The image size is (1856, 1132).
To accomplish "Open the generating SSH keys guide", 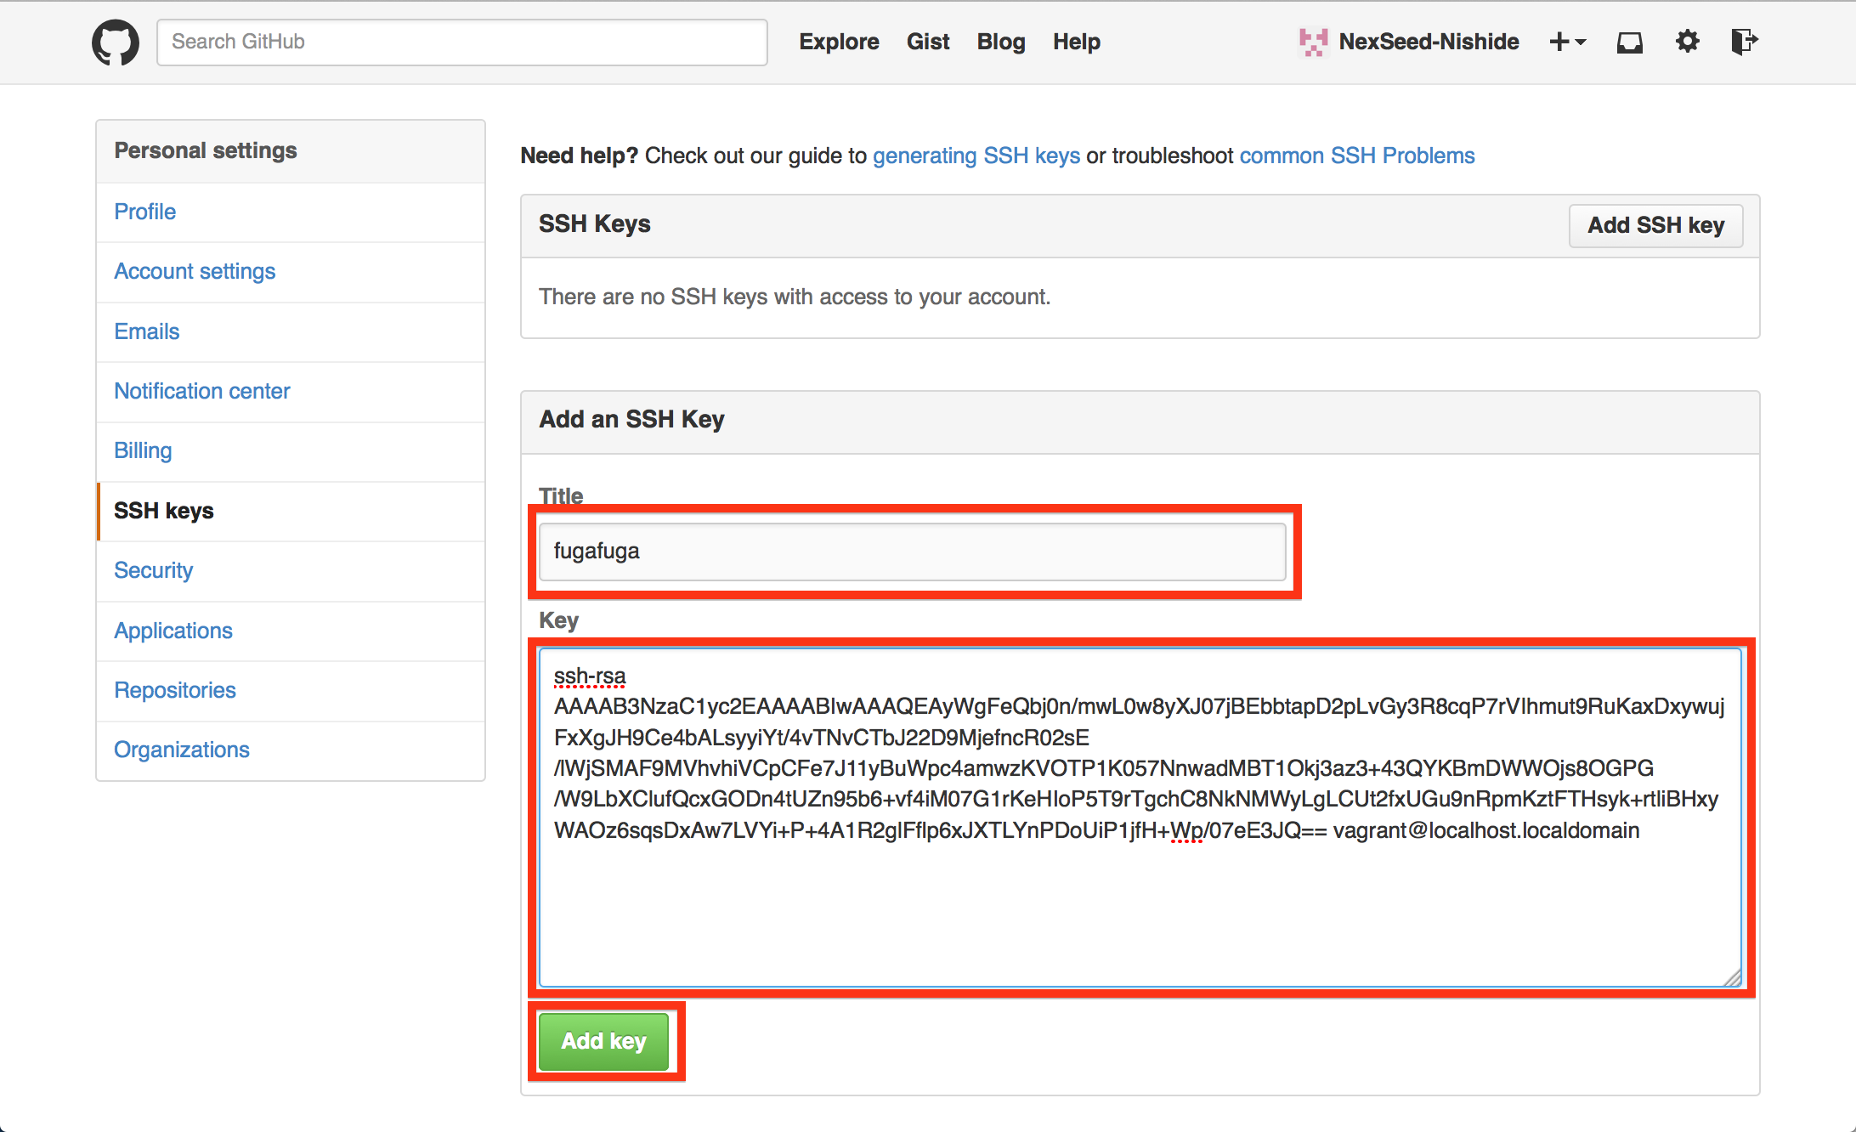I will (976, 156).
